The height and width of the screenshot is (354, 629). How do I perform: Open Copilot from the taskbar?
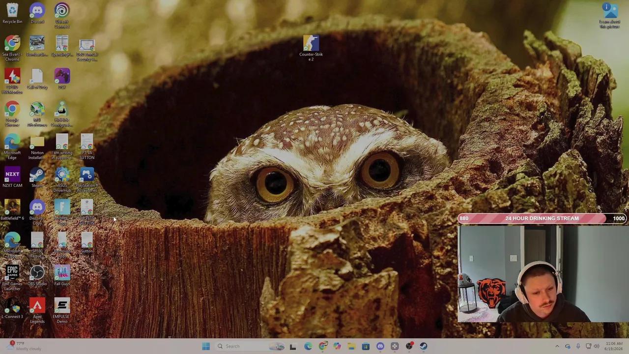(337, 346)
